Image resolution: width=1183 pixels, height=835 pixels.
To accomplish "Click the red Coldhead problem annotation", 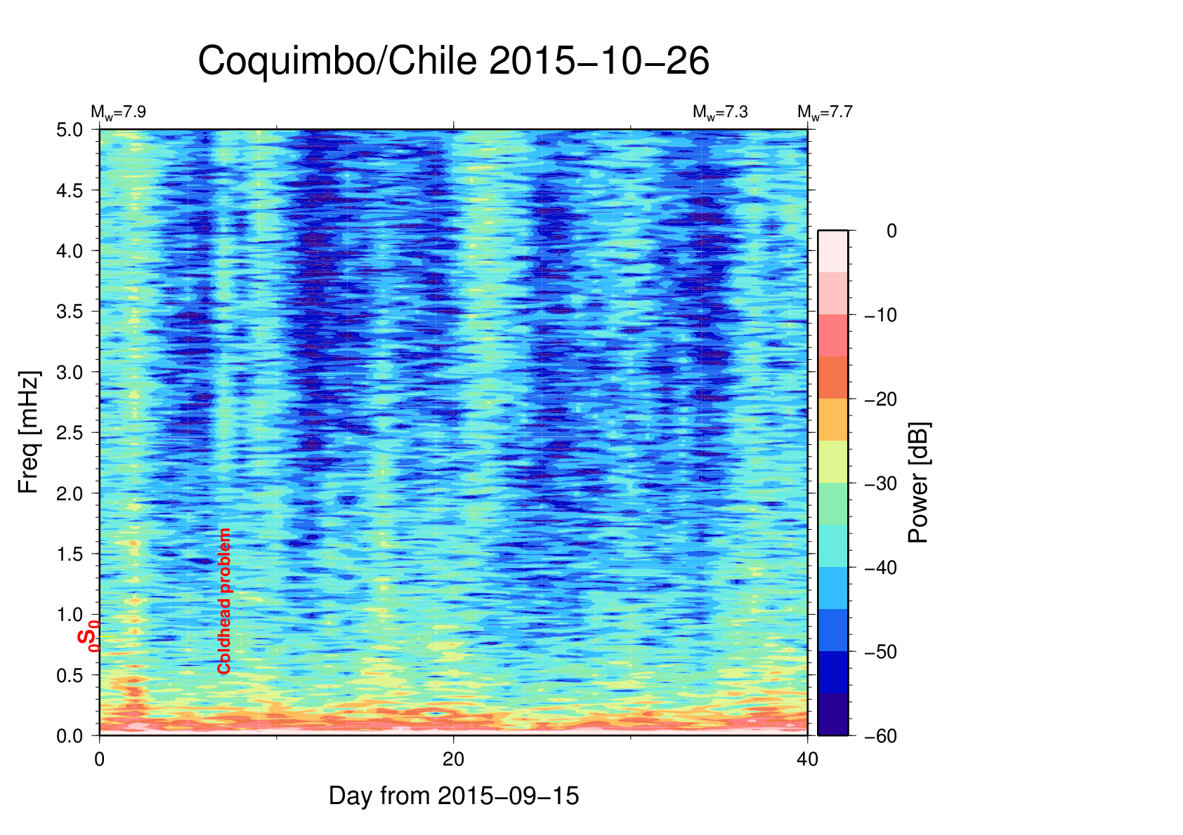I will (x=224, y=601).
